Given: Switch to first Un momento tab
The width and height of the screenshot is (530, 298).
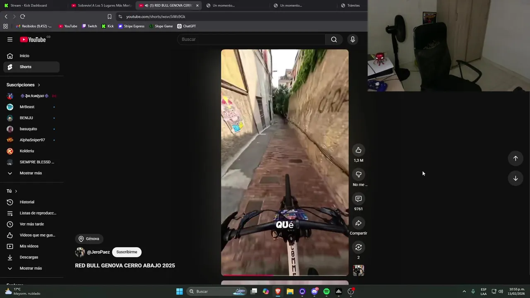Looking at the screenshot, I should click(x=236, y=5).
